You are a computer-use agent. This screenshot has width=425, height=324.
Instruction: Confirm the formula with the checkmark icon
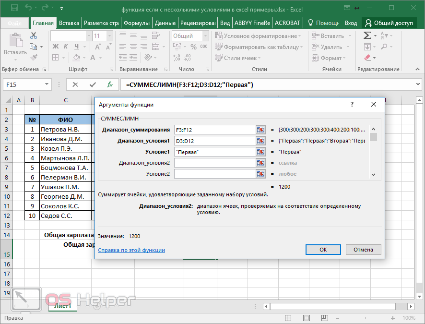(93, 84)
